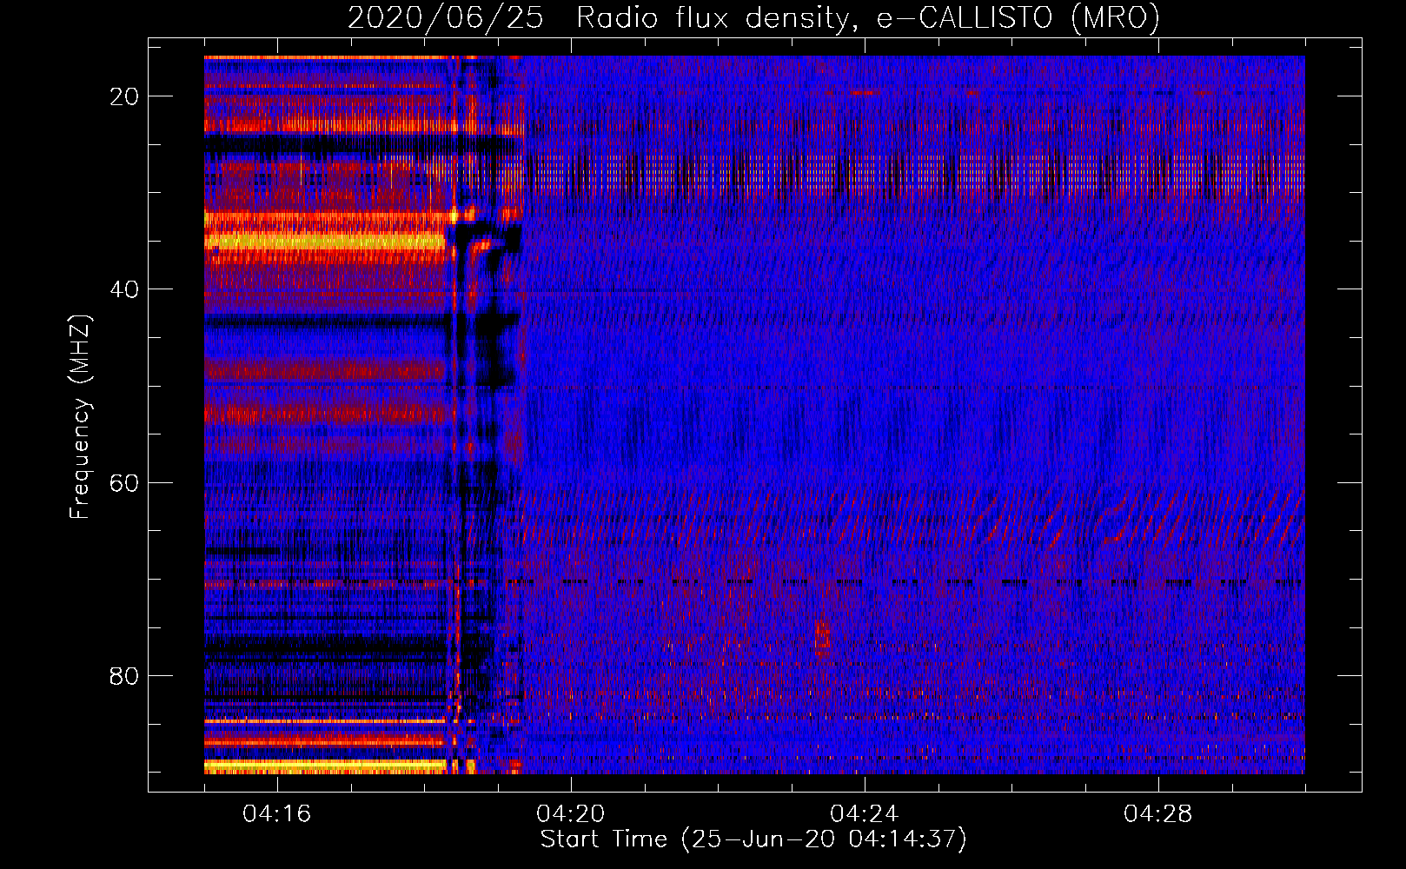
Task: Click the y-axis tick label '60'
Action: click(x=124, y=482)
